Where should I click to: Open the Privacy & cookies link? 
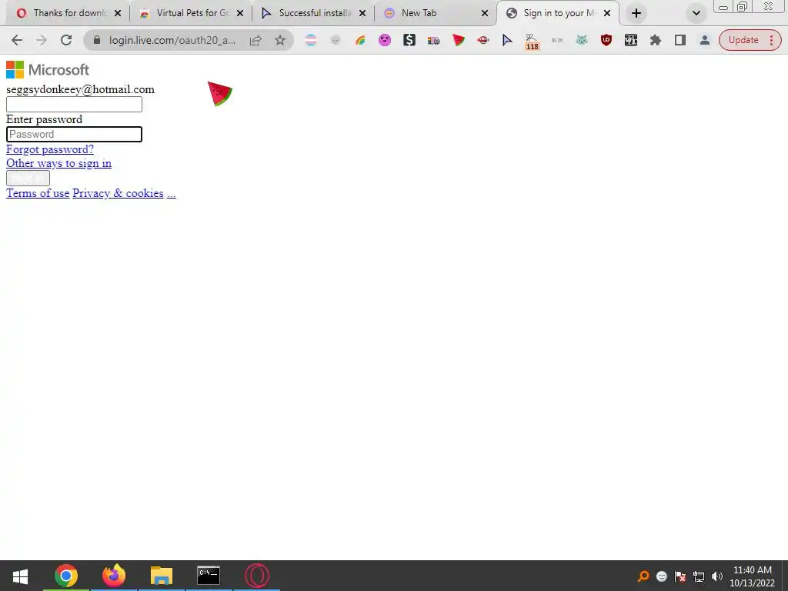[118, 193]
